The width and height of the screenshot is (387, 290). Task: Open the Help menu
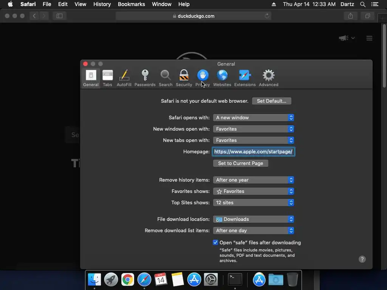[184, 4]
